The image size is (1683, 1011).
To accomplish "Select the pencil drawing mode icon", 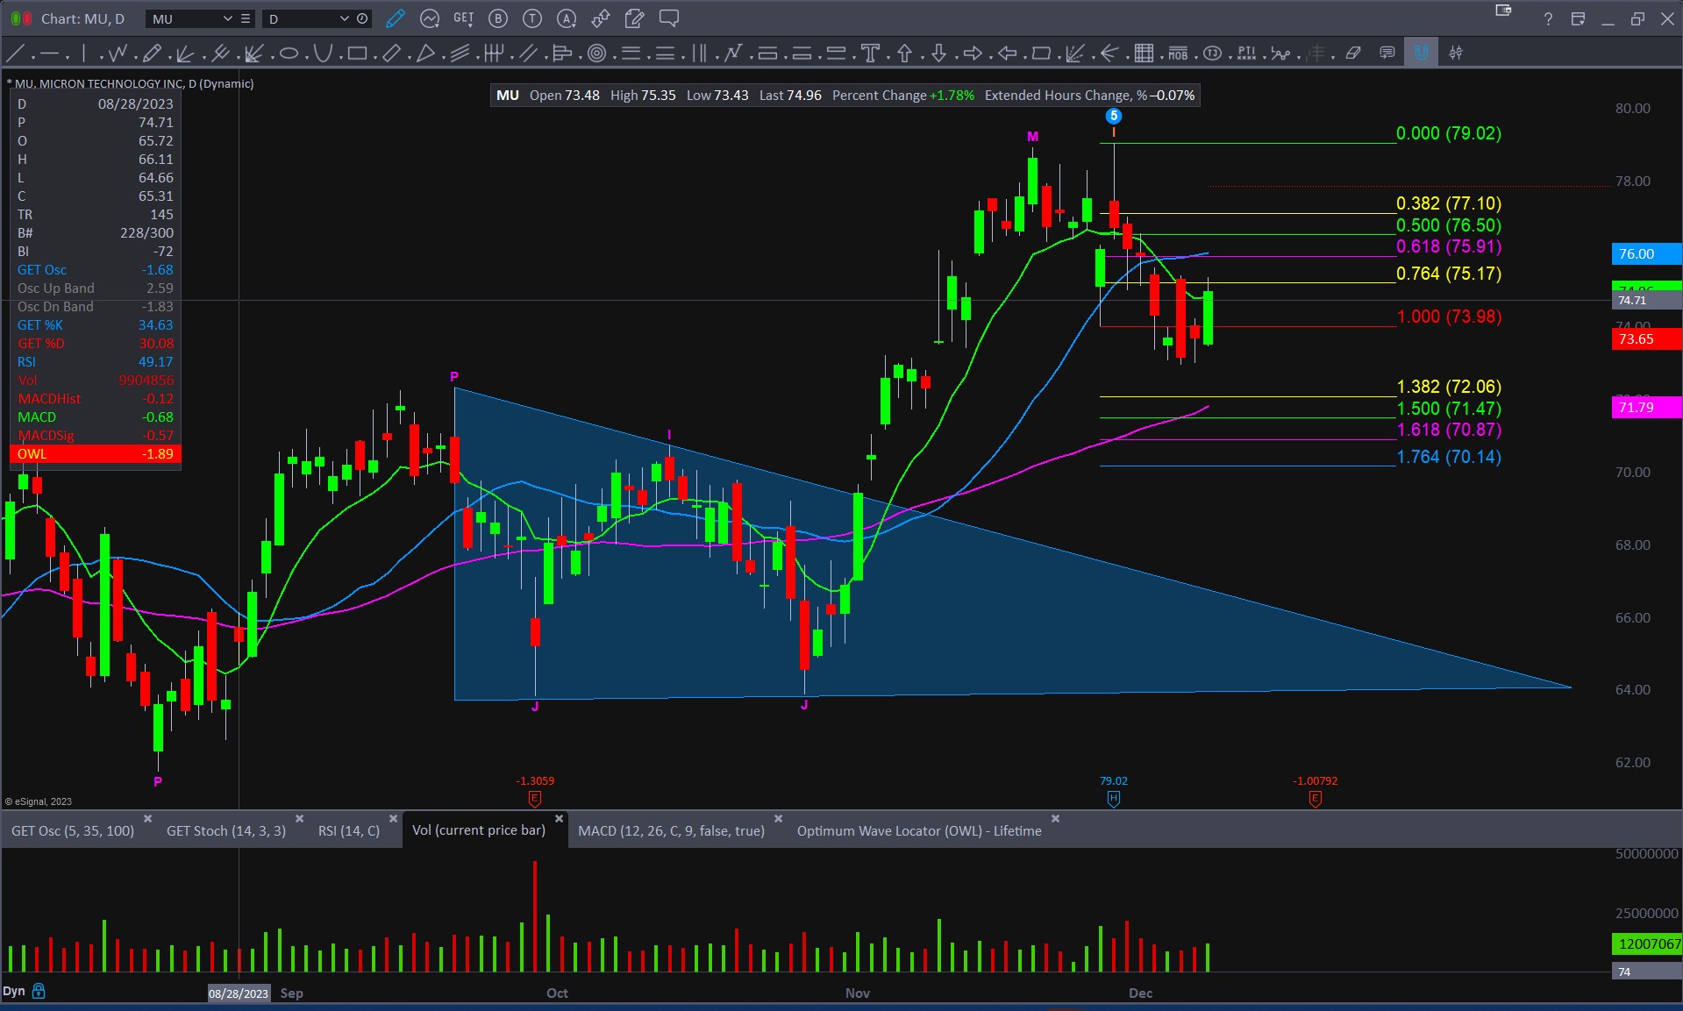I will pos(396,18).
